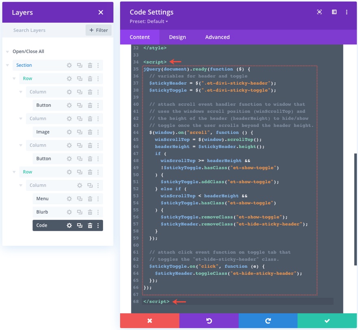
Task: Open the Preset: Default dropdown
Action: click(148, 22)
